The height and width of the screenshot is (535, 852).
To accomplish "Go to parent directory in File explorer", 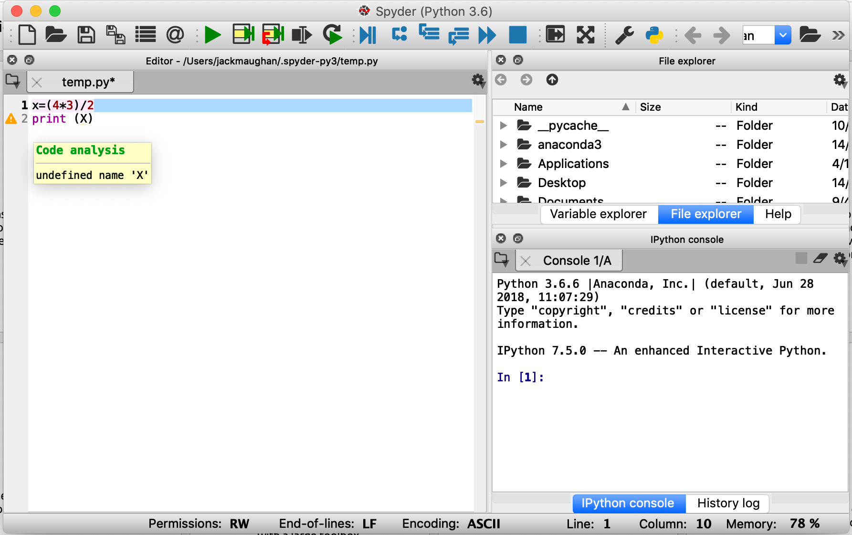I will pyautogui.click(x=552, y=80).
